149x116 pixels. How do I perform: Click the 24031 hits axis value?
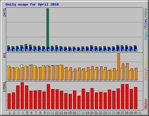pyautogui.click(x=4, y=12)
